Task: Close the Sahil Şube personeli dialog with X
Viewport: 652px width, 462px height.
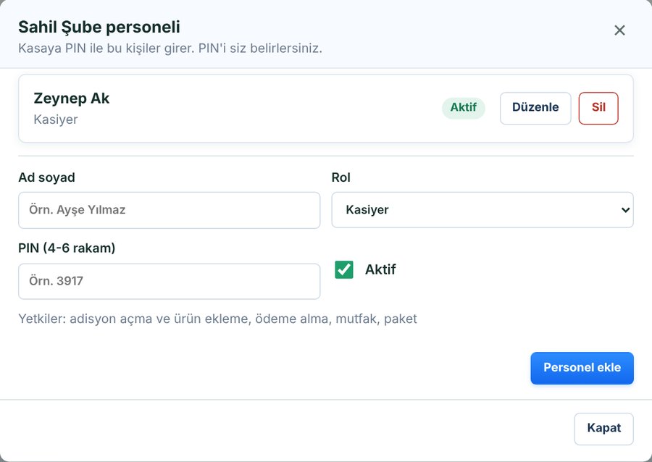Action: pos(619,30)
